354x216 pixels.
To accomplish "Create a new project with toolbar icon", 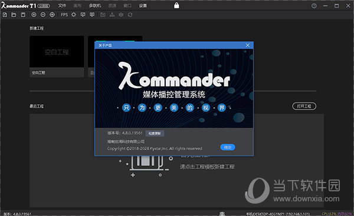I will [x=5, y=15].
